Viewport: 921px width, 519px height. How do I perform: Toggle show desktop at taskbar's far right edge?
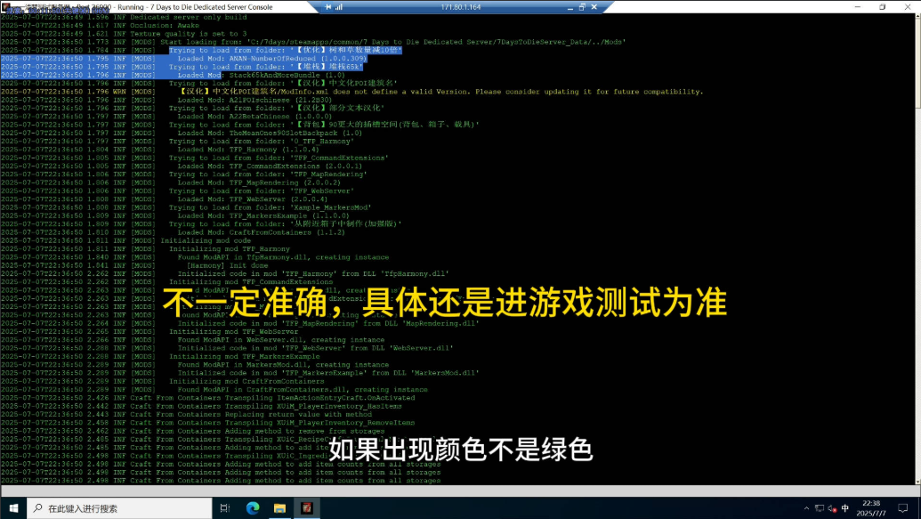[919, 508]
